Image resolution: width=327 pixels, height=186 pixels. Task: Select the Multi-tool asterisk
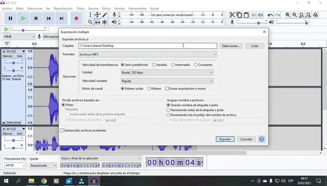coord(104,22)
